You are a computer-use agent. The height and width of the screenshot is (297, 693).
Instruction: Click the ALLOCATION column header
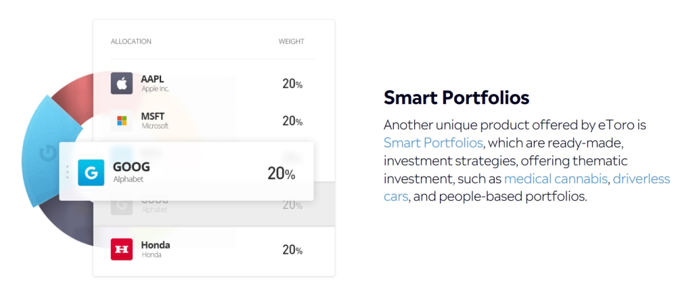click(131, 41)
